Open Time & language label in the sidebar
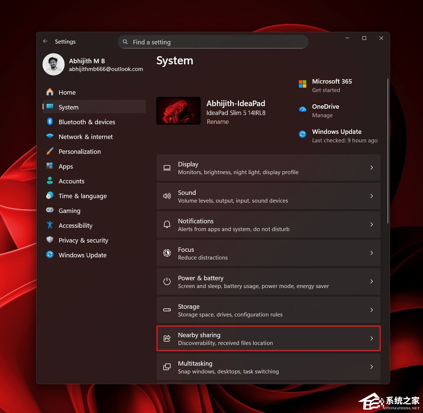The image size is (423, 413). [x=82, y=196]
